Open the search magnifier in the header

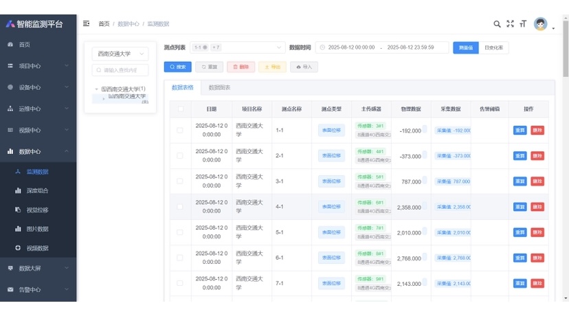[497, 24]
